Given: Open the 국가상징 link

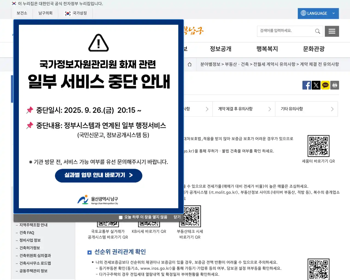Looking at the screenshot, I should [x=75, y=13].
